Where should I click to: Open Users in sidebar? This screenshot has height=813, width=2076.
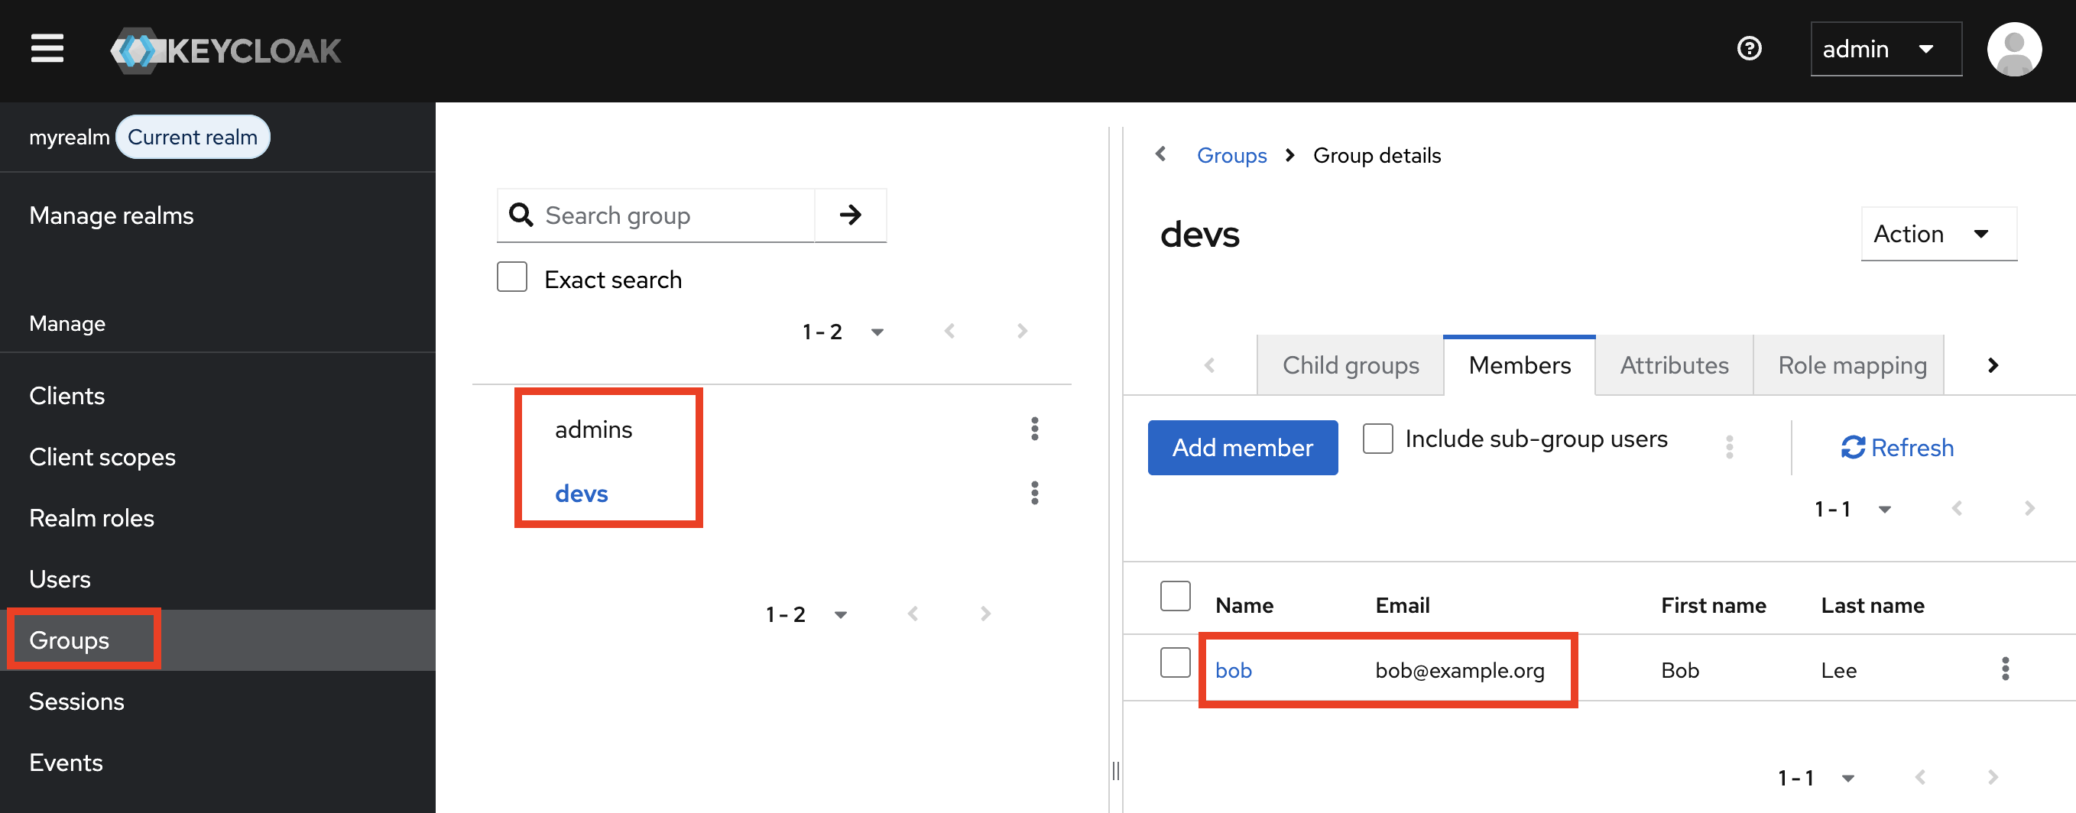click(x=218, y=579)
